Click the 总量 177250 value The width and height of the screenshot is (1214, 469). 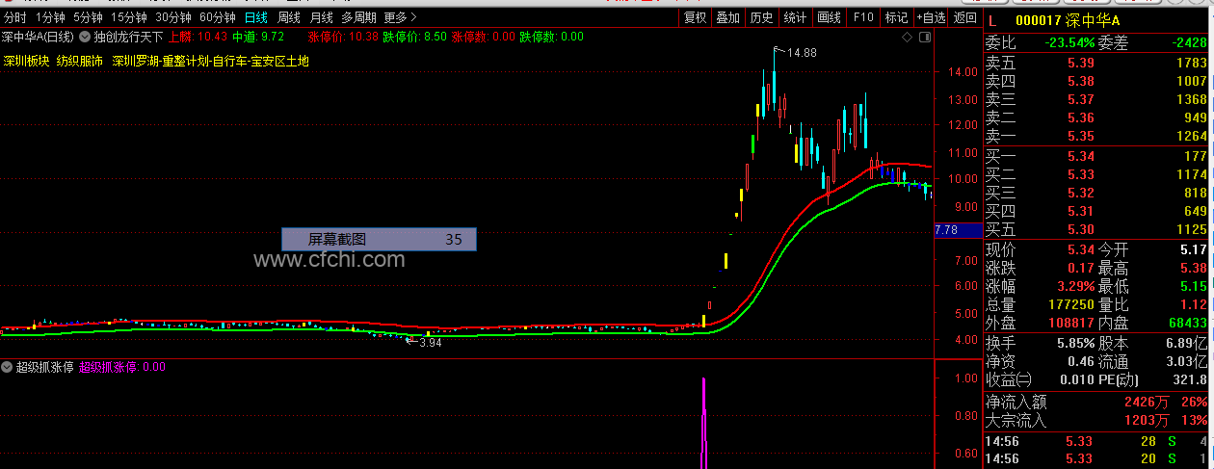coord(1071,304)
